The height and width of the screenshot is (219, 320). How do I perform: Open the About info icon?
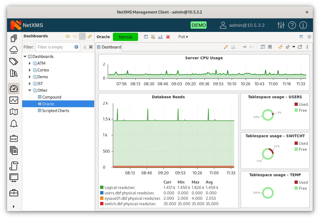point(303,25)
